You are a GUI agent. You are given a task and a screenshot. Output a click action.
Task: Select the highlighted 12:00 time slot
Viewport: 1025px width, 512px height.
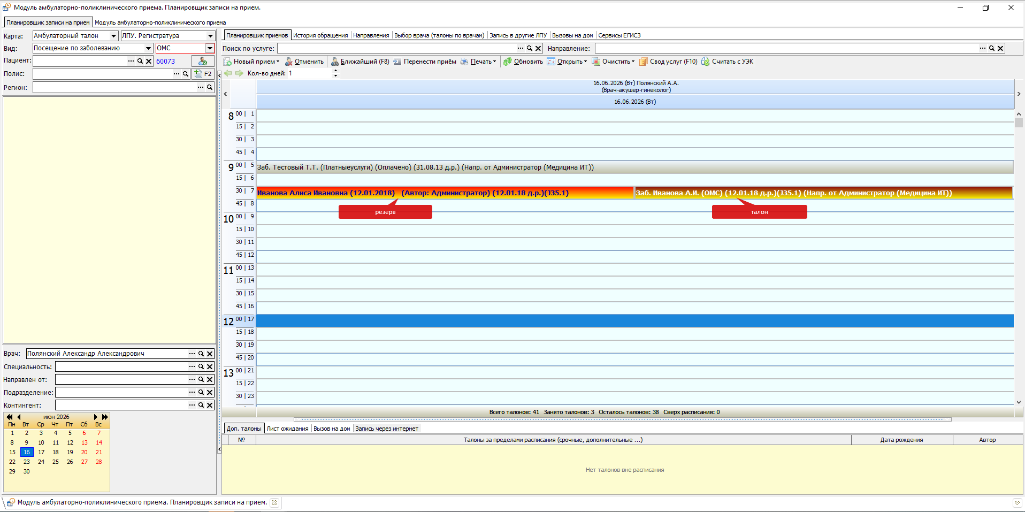[x=635, y=321]
